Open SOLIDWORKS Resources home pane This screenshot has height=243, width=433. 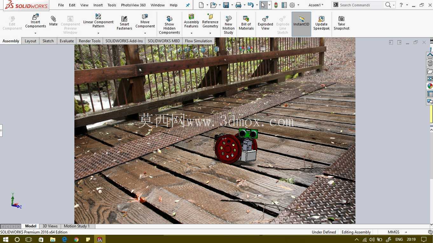pyautogui.click(x=430, y=56)
